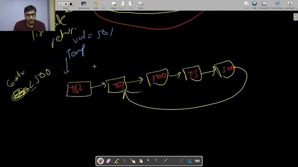Open the virtual keyboard
The width and height of the screenshot is (298, 167).
(197, 161)
